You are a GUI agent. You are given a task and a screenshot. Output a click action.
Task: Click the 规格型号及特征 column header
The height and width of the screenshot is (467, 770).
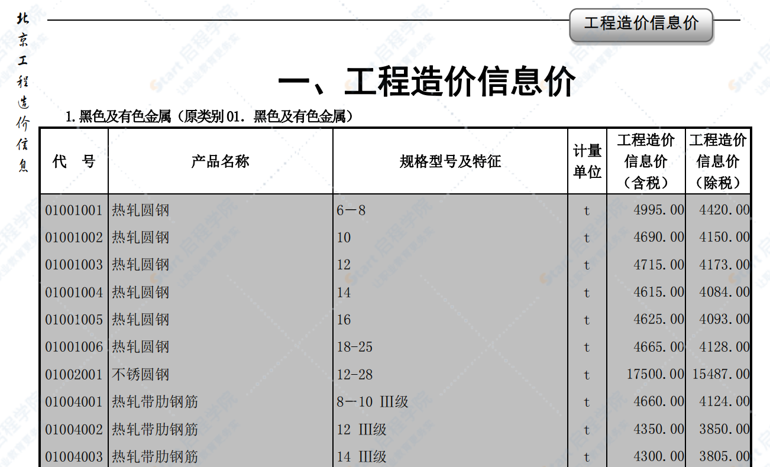click(450, 161)
